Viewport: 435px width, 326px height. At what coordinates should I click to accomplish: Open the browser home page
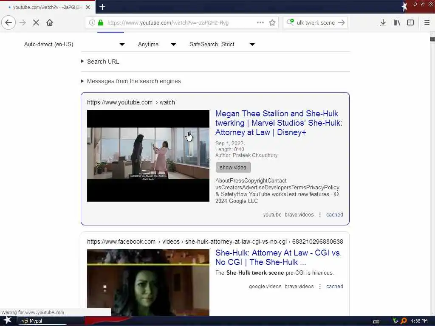[50, 22]
